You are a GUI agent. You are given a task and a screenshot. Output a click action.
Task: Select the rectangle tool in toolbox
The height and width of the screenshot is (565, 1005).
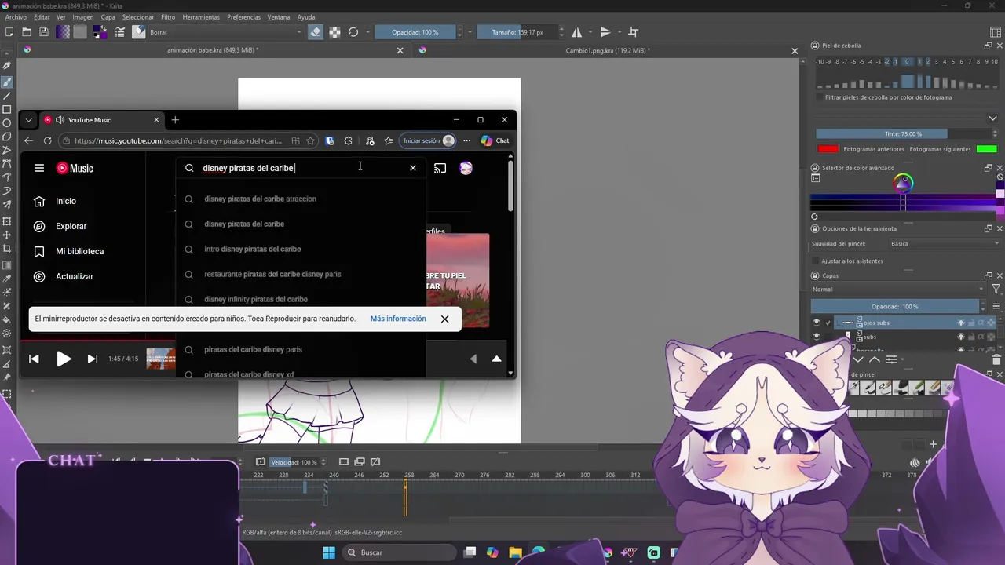pos(7,110)
